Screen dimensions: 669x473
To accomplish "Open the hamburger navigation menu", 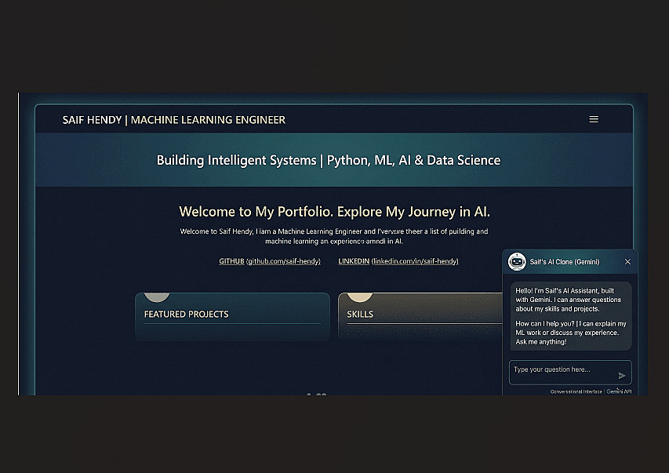I will pyautogui.click(x=594, y=119).
